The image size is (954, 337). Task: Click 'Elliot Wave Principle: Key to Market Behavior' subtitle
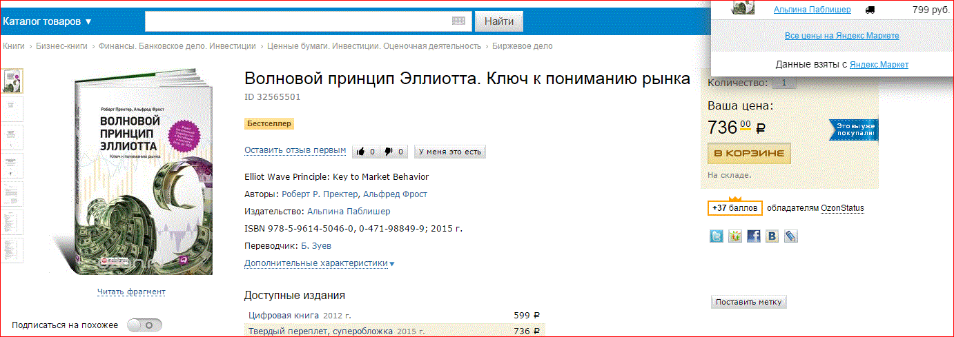(337, 177)
